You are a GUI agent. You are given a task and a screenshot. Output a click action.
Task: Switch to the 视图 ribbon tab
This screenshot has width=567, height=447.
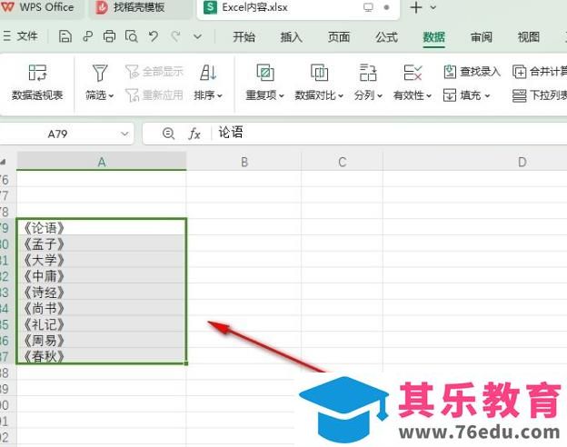click(529, 37)
